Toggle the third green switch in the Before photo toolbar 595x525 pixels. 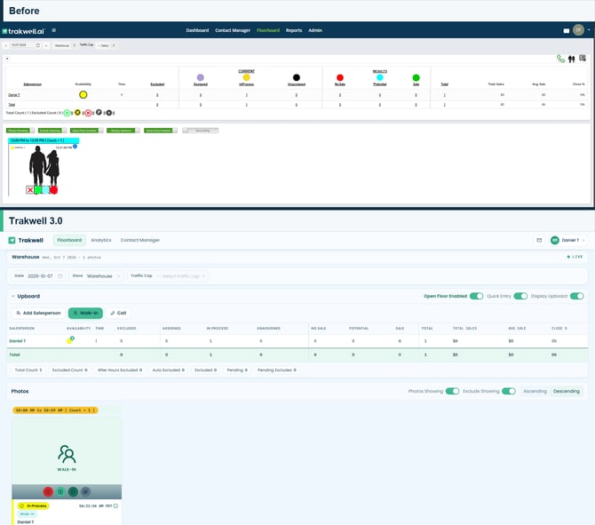point(86,131)
